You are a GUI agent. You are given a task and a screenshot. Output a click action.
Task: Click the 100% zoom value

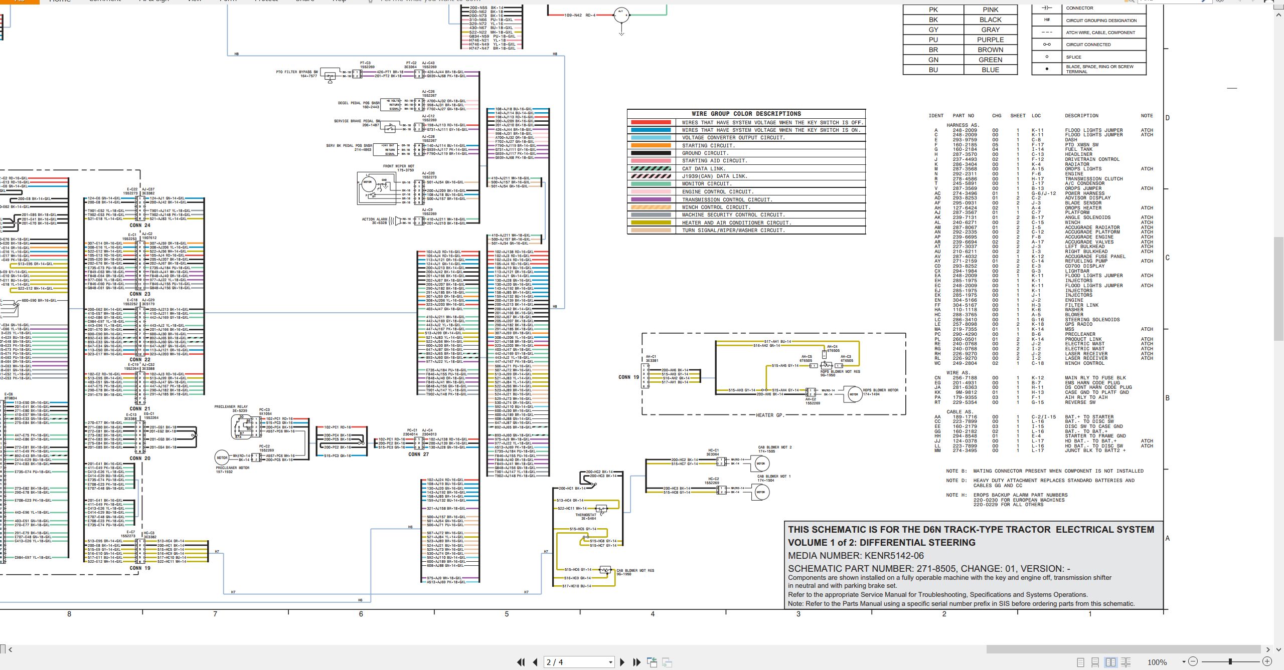[x=1157, y=662]
